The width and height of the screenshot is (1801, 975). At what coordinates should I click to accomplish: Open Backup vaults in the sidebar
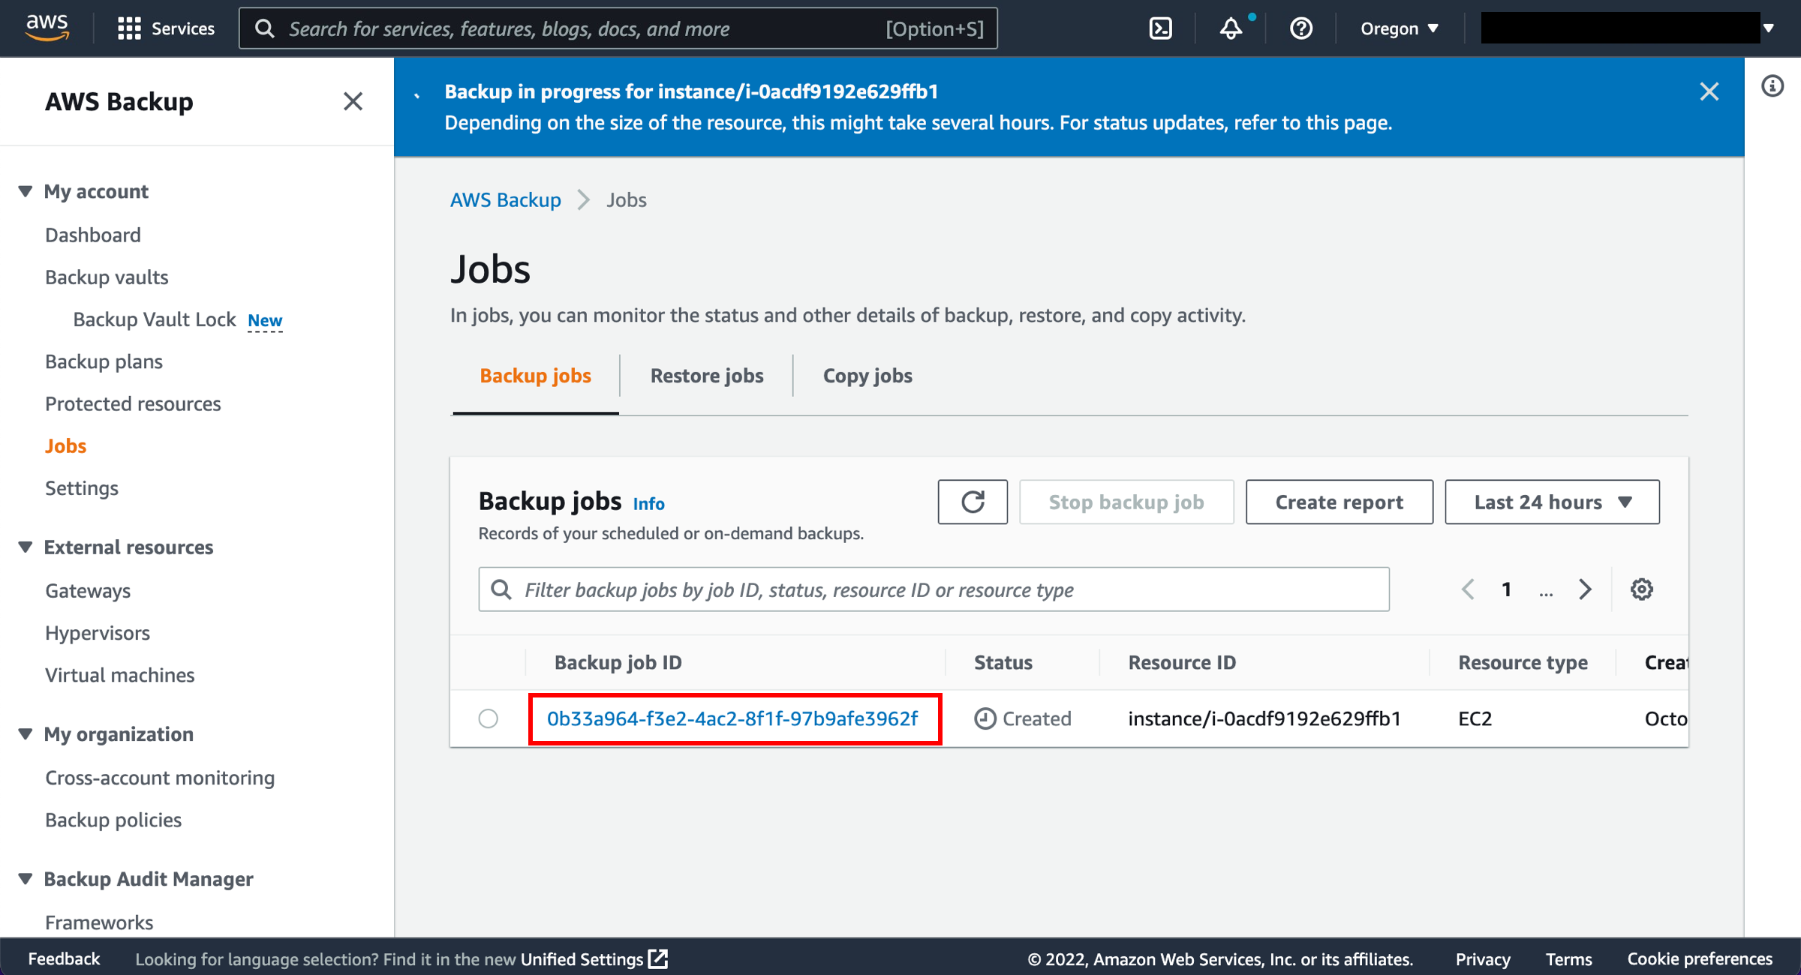click(x=107, y=277)
